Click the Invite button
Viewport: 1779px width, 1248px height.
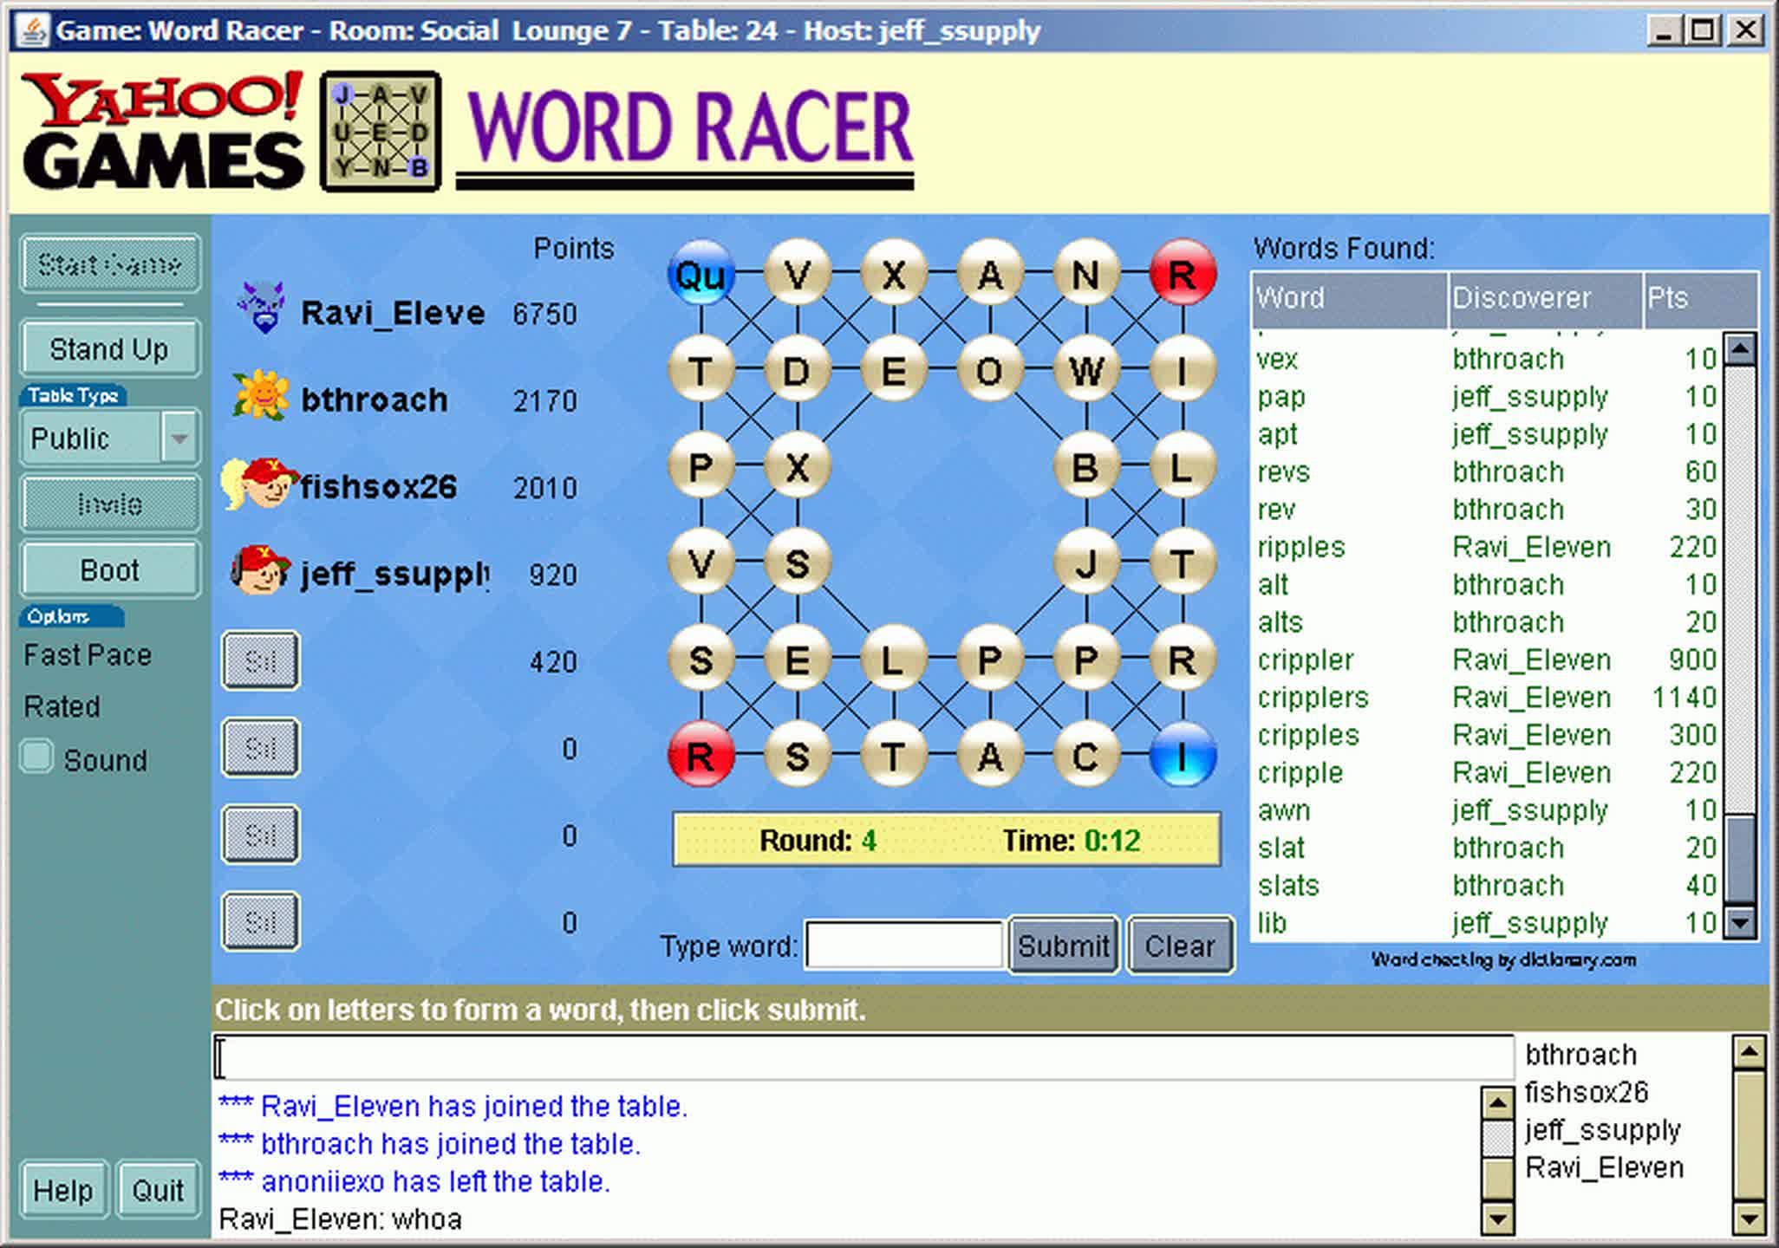[110, 504]
